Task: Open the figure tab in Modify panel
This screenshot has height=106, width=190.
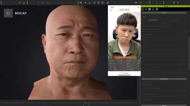Action: [x=153, y=9]
